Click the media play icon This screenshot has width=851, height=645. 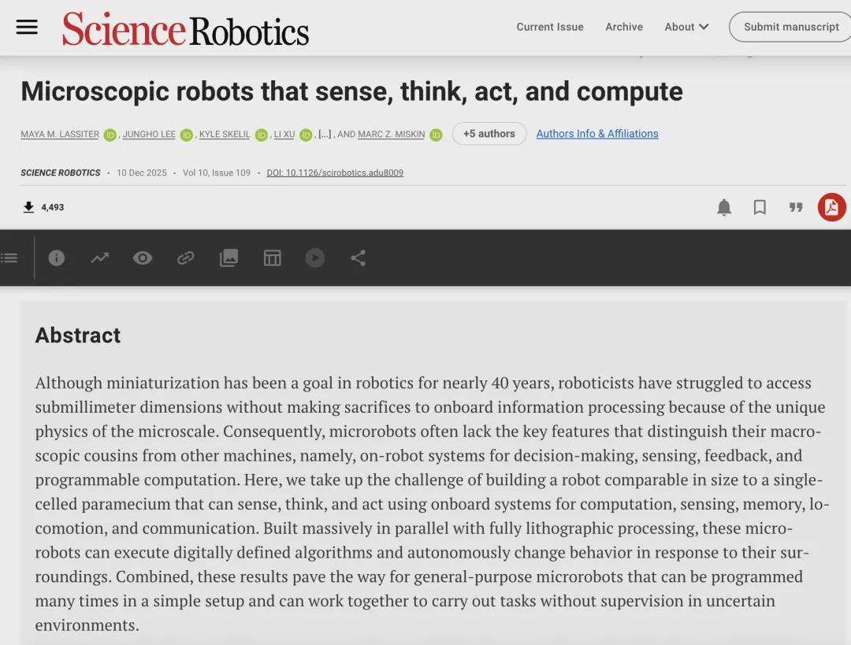(314, 258)
